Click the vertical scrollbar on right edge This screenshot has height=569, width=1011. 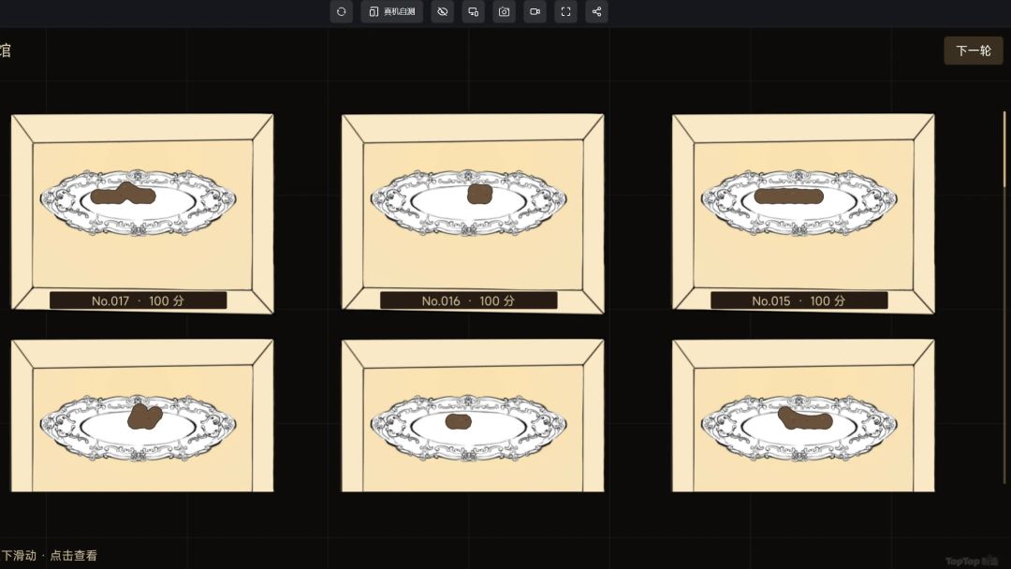point(1004,297)
